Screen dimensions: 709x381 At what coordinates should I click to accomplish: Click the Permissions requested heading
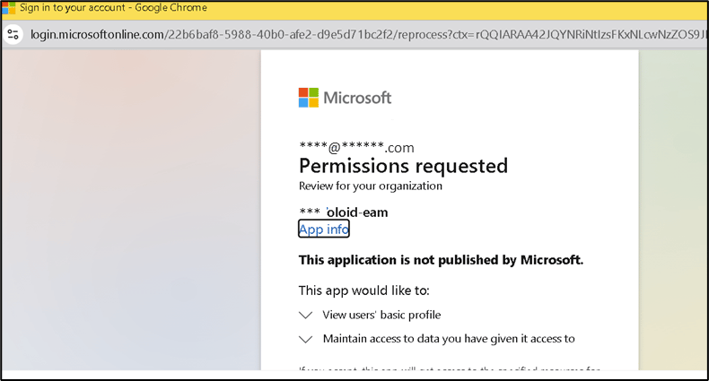point(403,166)
